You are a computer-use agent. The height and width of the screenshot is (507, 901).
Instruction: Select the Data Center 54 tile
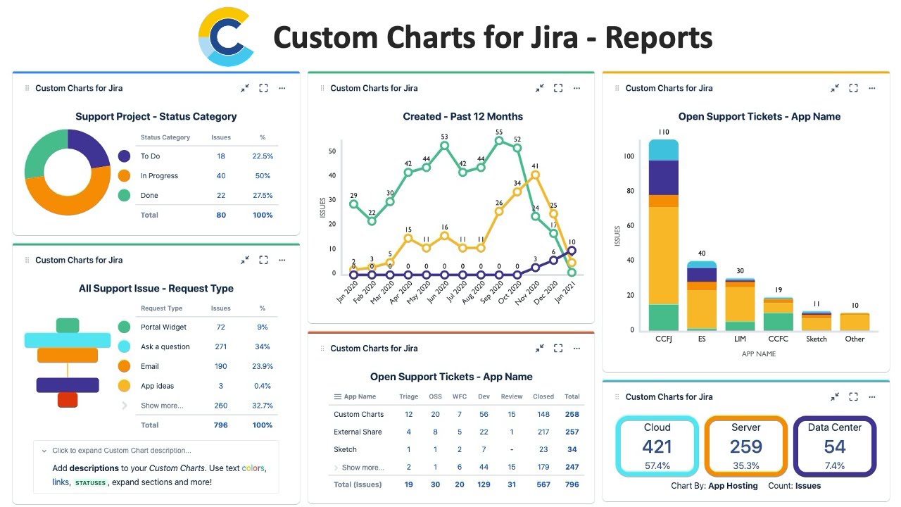[834, 446]
